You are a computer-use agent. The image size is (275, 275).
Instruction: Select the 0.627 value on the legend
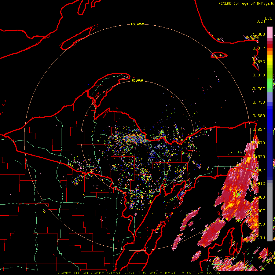tap(259, 130)
